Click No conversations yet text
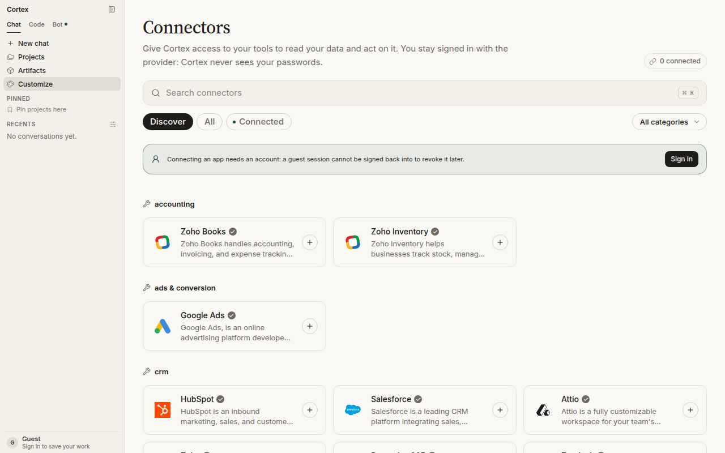Image resolution: width=725 pixels, height=453 pixels. pyautogui.click(x=41, y=136)
